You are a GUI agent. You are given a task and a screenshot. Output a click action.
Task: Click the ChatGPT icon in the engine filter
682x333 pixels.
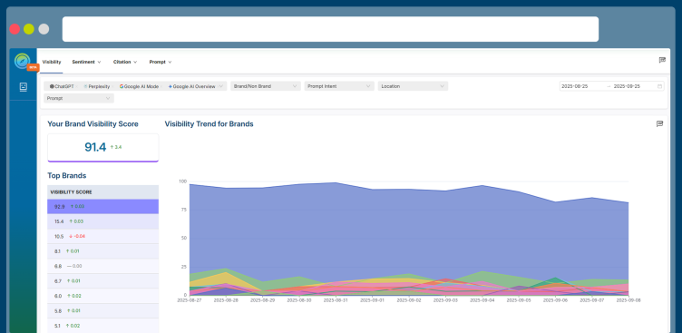[x=52, y=86]
